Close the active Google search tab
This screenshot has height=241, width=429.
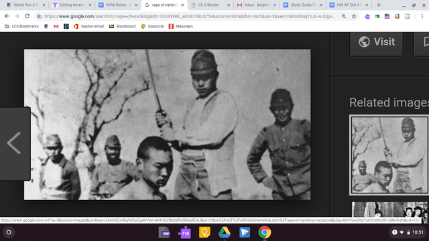pyautogui.click(x=182, y=5)
